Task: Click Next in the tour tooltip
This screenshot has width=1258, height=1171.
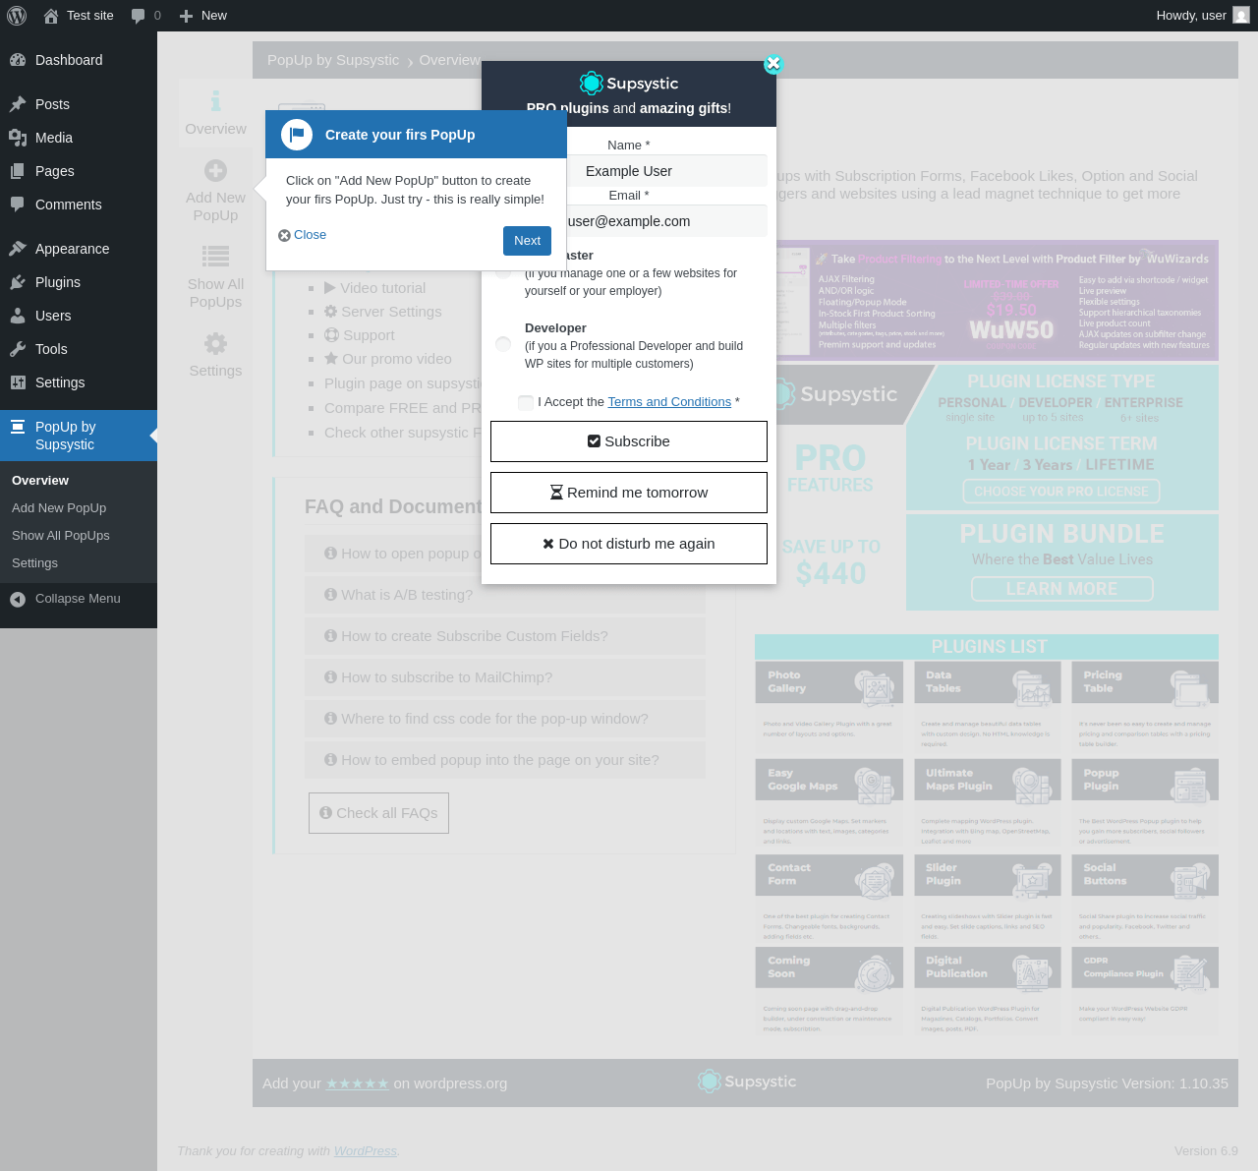Action: pos(527,241)
